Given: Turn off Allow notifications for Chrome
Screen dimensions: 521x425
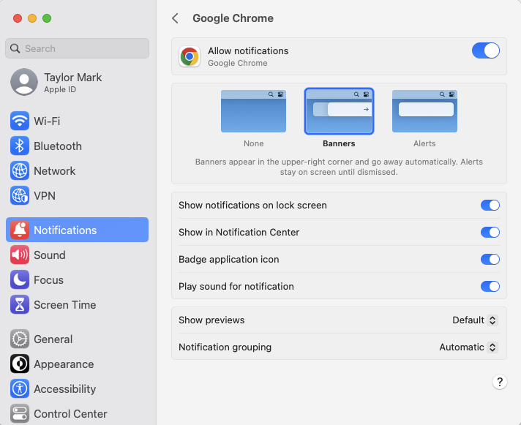Looking at the screenshot, I should tap(485, 50).
